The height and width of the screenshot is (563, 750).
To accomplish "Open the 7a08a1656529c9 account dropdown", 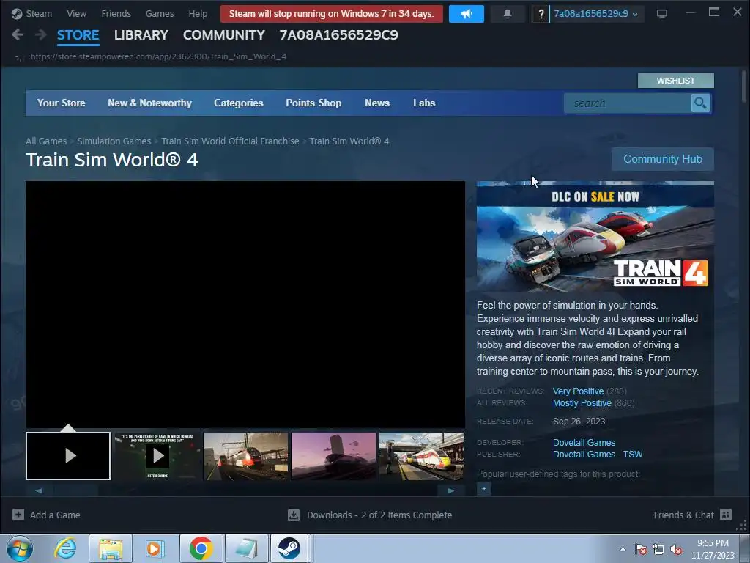I will [x=595, y=14].
